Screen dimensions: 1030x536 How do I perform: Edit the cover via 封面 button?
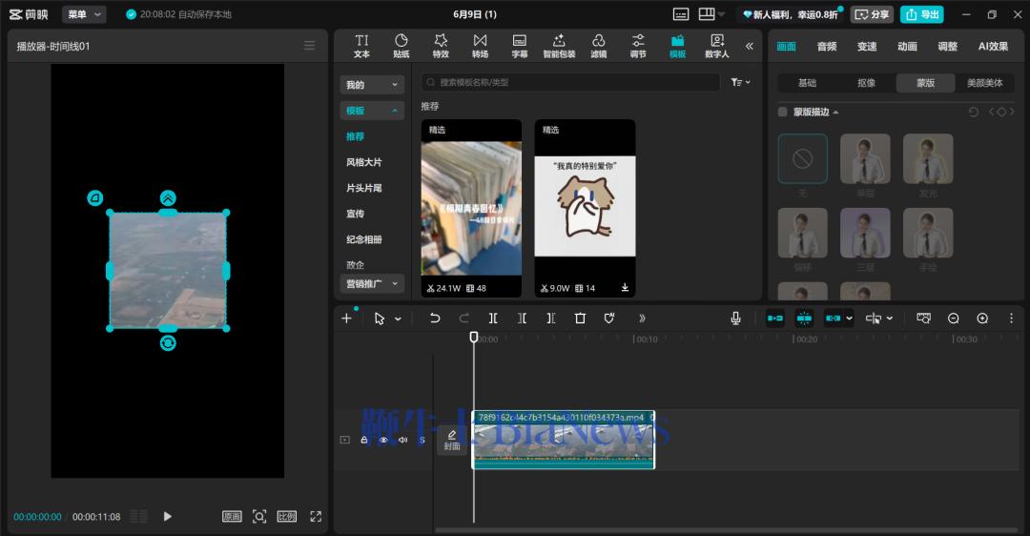(x=452, y=440)
